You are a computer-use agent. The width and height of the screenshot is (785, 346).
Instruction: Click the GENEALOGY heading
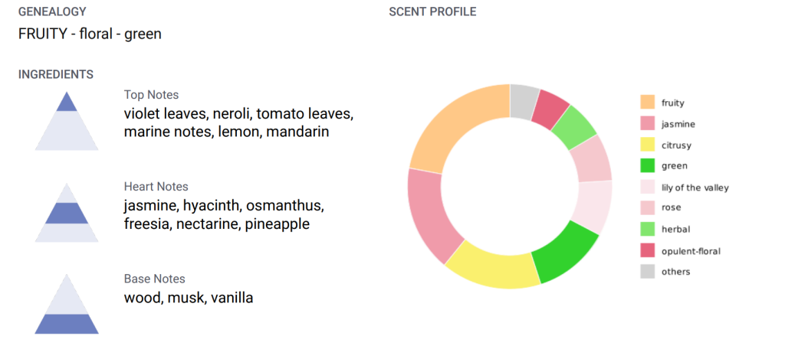coord(52,11)
